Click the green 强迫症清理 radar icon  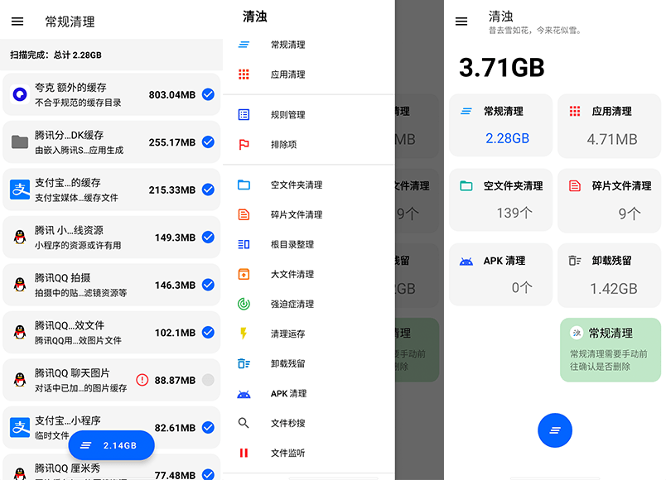tap(244, 304)
